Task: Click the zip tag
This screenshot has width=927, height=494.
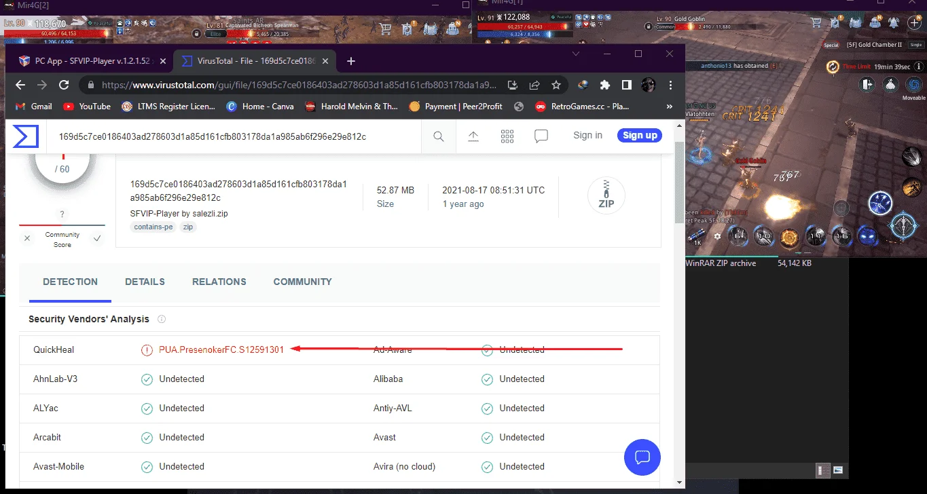Action: pyautogui.click(x=188, y=227)
